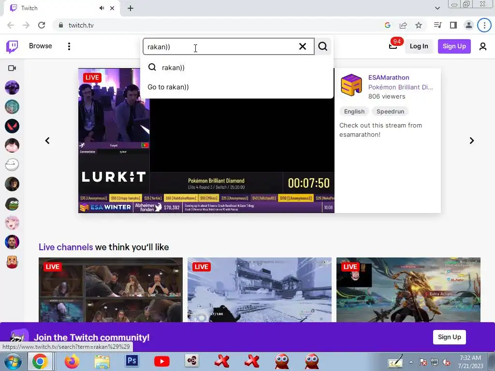Open the orange cartoon sidebar channel avatar

[12, 261]
